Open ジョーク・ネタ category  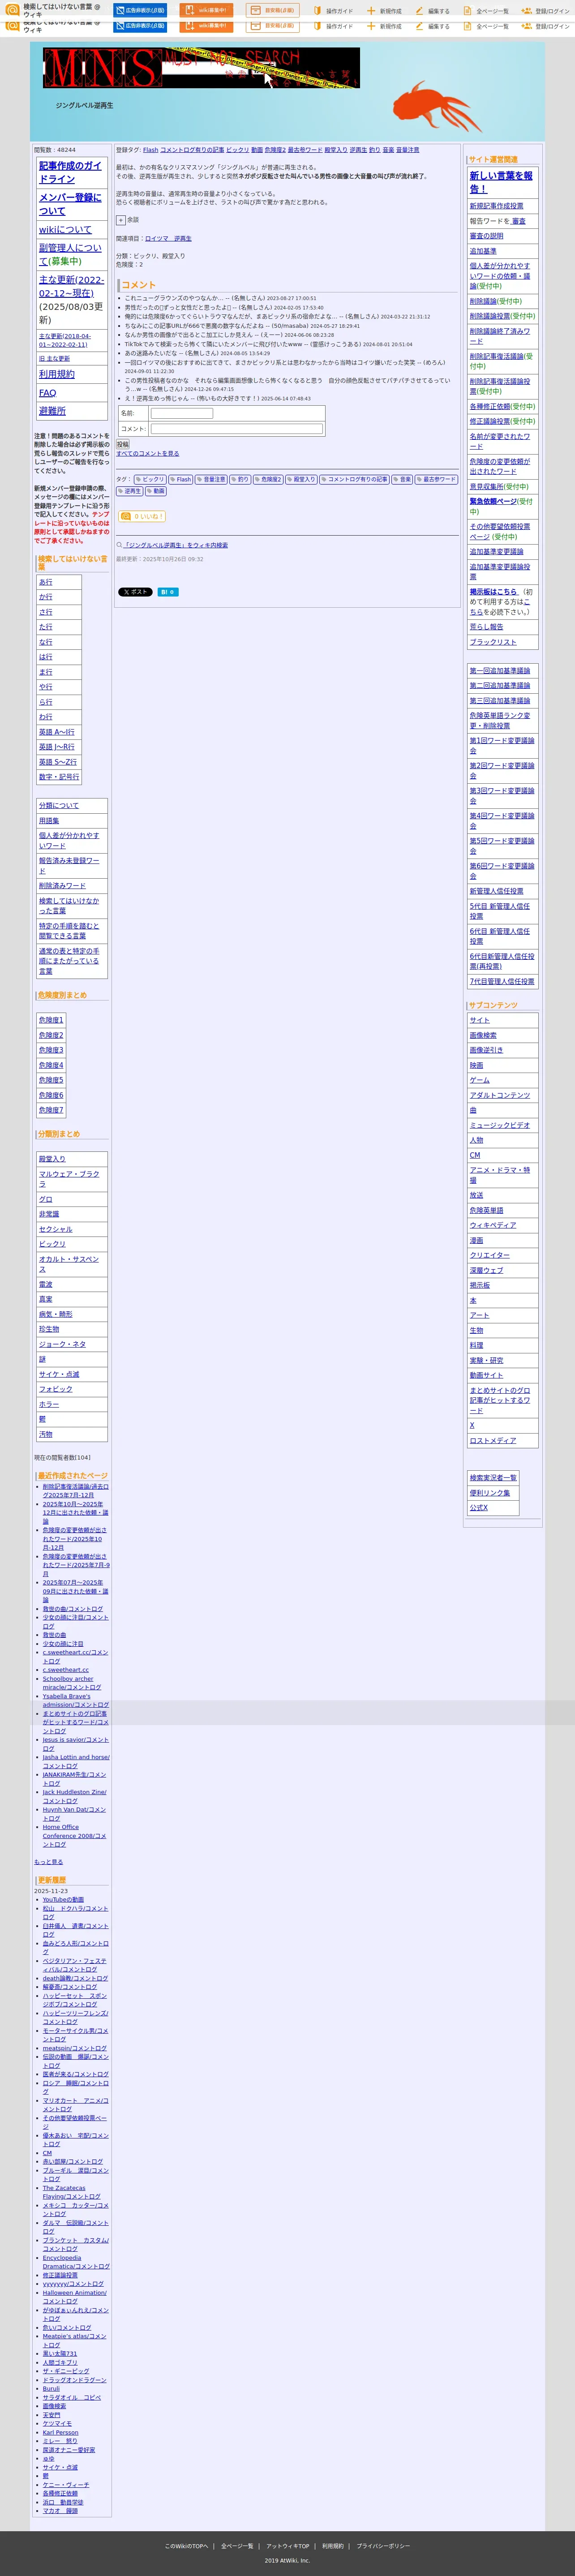pyautogui.click(x=62, y=1344)
